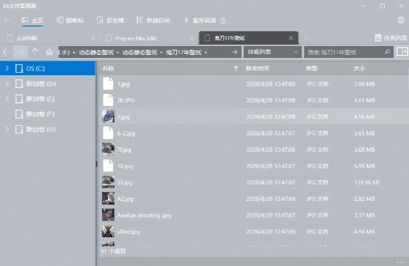Switch to the 主页 home tab

pos(33,20)
